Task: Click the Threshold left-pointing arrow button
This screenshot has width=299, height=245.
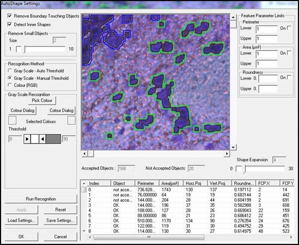Action: [42, 139]
